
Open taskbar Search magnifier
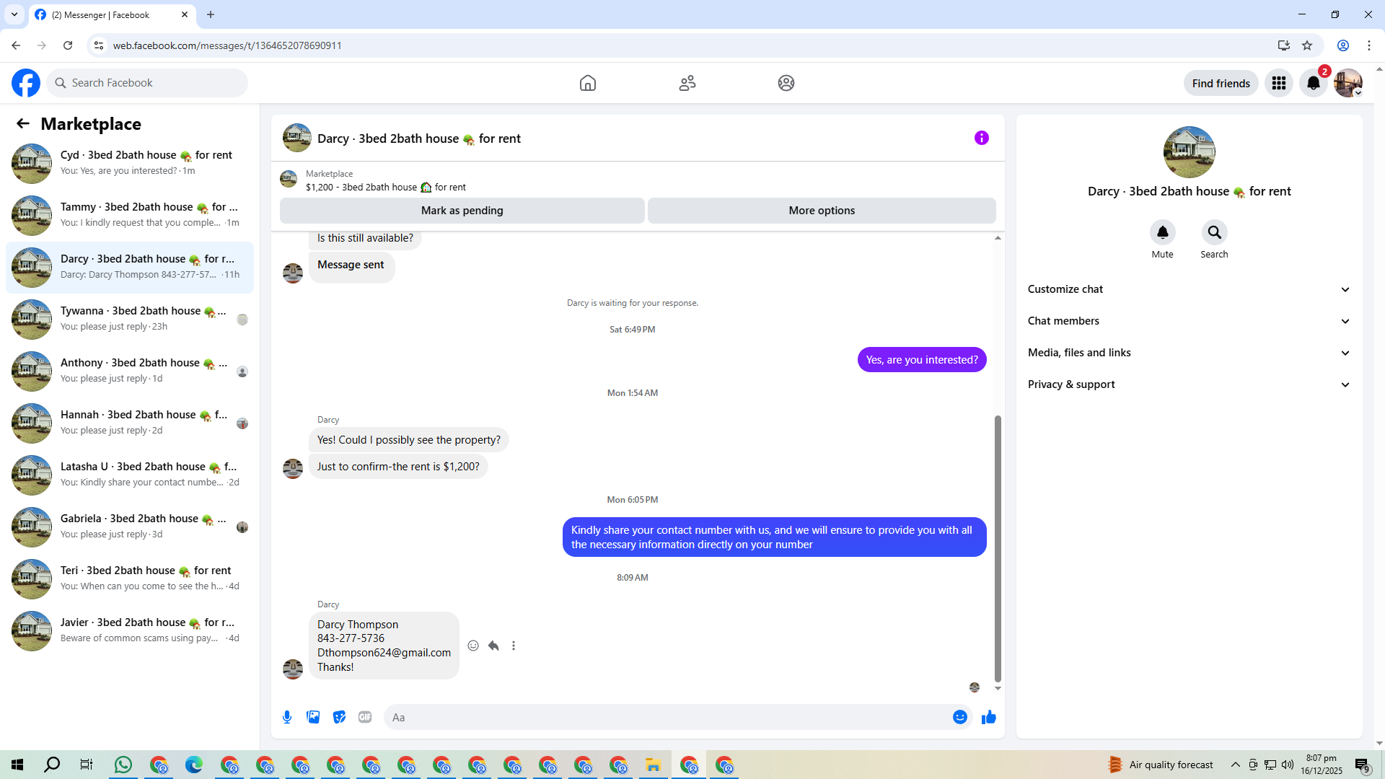coord(52,765)
